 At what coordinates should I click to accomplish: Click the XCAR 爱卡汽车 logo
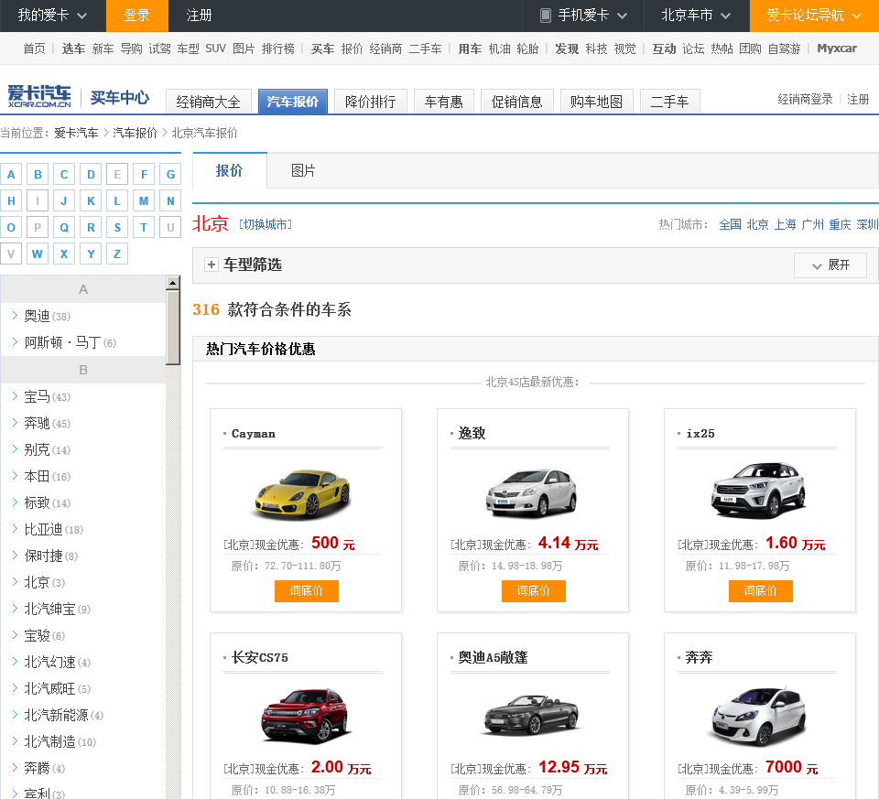pos(38,96)
